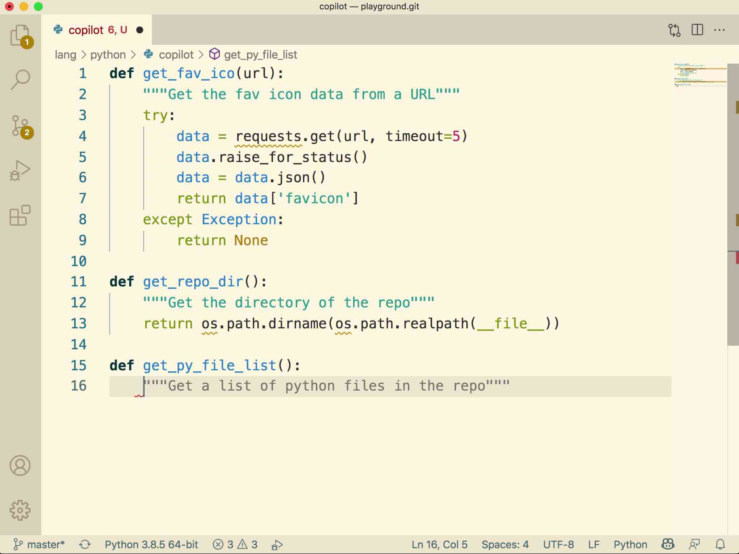Click the debug launch status bar icon
The height and width of the screenshot is (554, 739).
[277, 545]
